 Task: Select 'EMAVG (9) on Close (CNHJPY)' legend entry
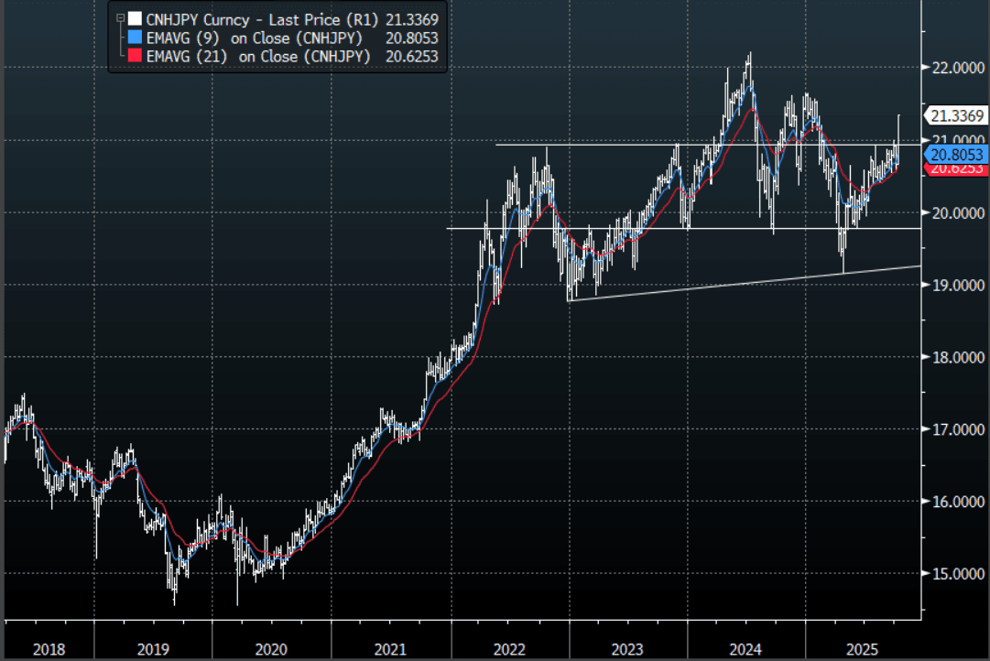255,38
